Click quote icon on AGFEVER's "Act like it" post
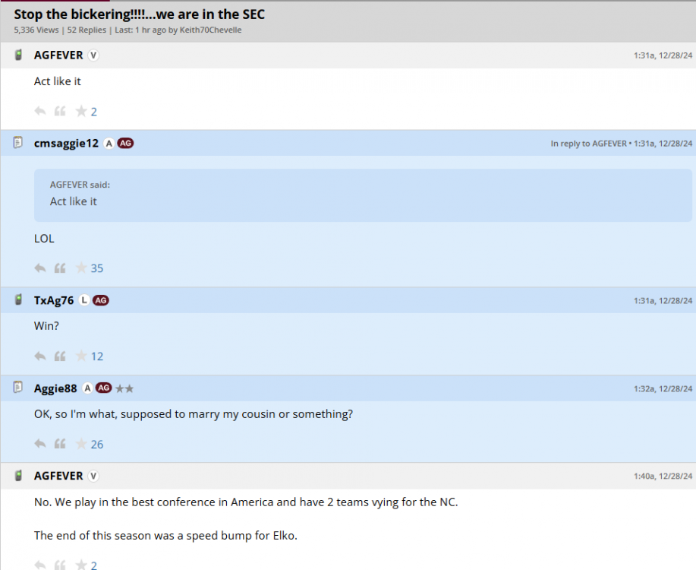Image resolution: width=696 pixels, height=570 pixels. [60, 112]
